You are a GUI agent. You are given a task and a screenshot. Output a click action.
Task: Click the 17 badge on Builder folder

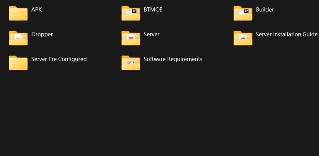(x=246, y=11)
